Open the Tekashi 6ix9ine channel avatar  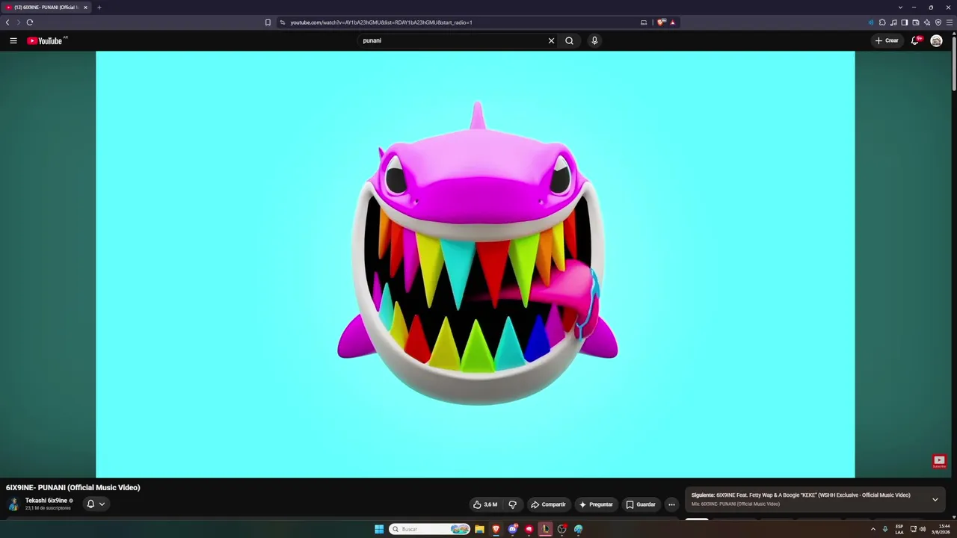(x=13, y=504)
